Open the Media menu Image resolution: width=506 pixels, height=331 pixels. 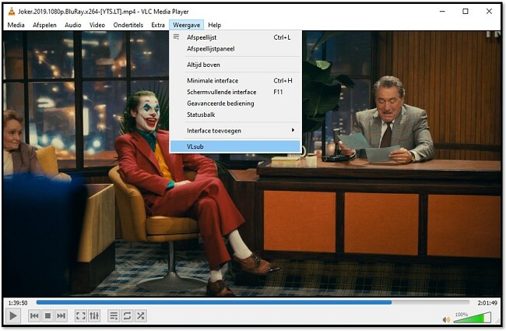16,25
